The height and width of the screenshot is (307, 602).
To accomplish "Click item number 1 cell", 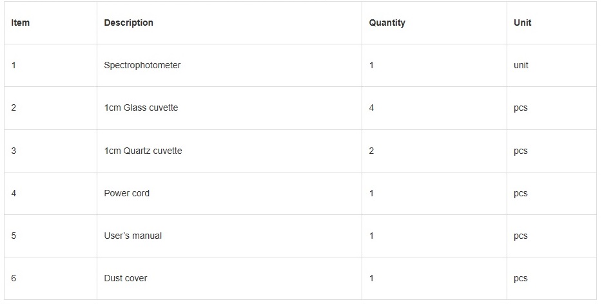I will (14, 65).
